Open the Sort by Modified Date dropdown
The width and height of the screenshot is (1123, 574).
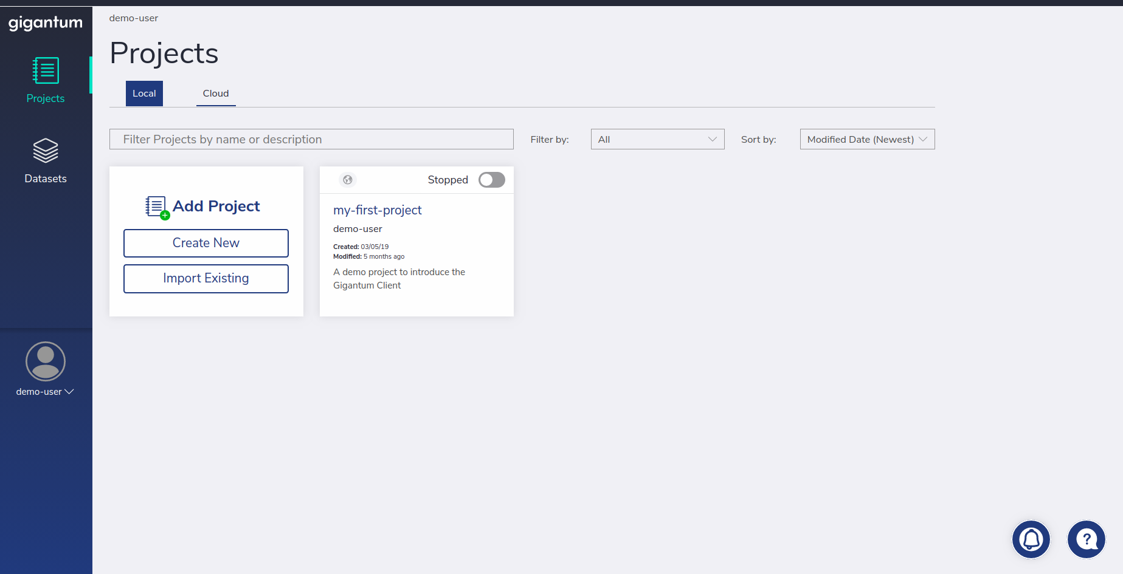coord(868,139)
